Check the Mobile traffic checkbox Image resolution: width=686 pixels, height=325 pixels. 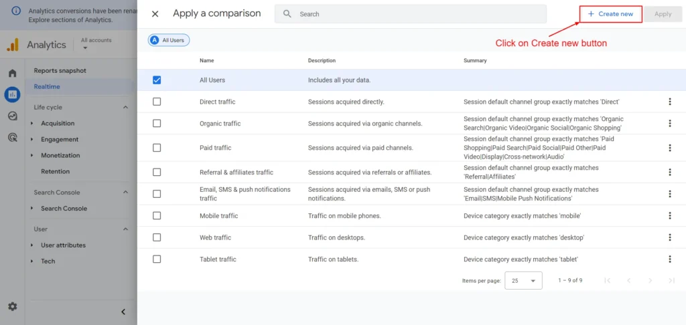pos(157,216)
